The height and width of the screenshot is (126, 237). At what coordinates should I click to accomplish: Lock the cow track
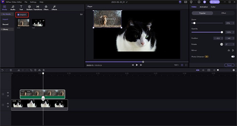pyautogui.click(x=3, y=94)
